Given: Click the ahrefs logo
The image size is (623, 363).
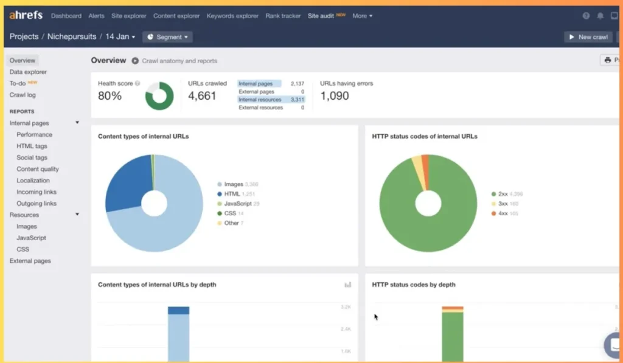Looking at the screenshot, I should coord(26,15).
